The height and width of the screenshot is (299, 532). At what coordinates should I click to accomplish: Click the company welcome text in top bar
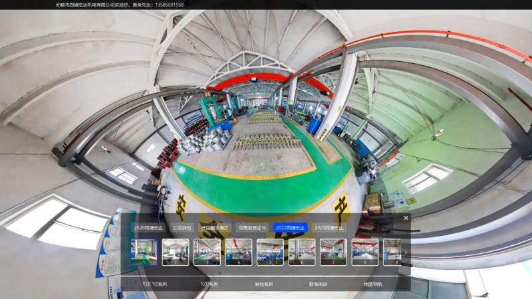coord(120,5)
